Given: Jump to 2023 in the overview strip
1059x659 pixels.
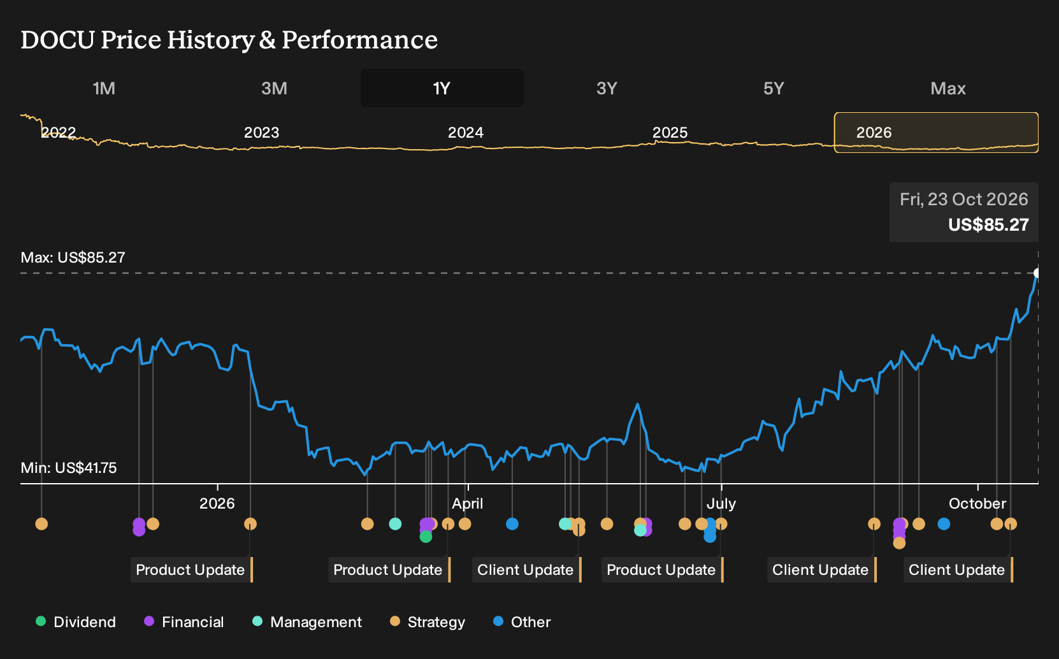Looking at the screenshot, I should (261, 133).
